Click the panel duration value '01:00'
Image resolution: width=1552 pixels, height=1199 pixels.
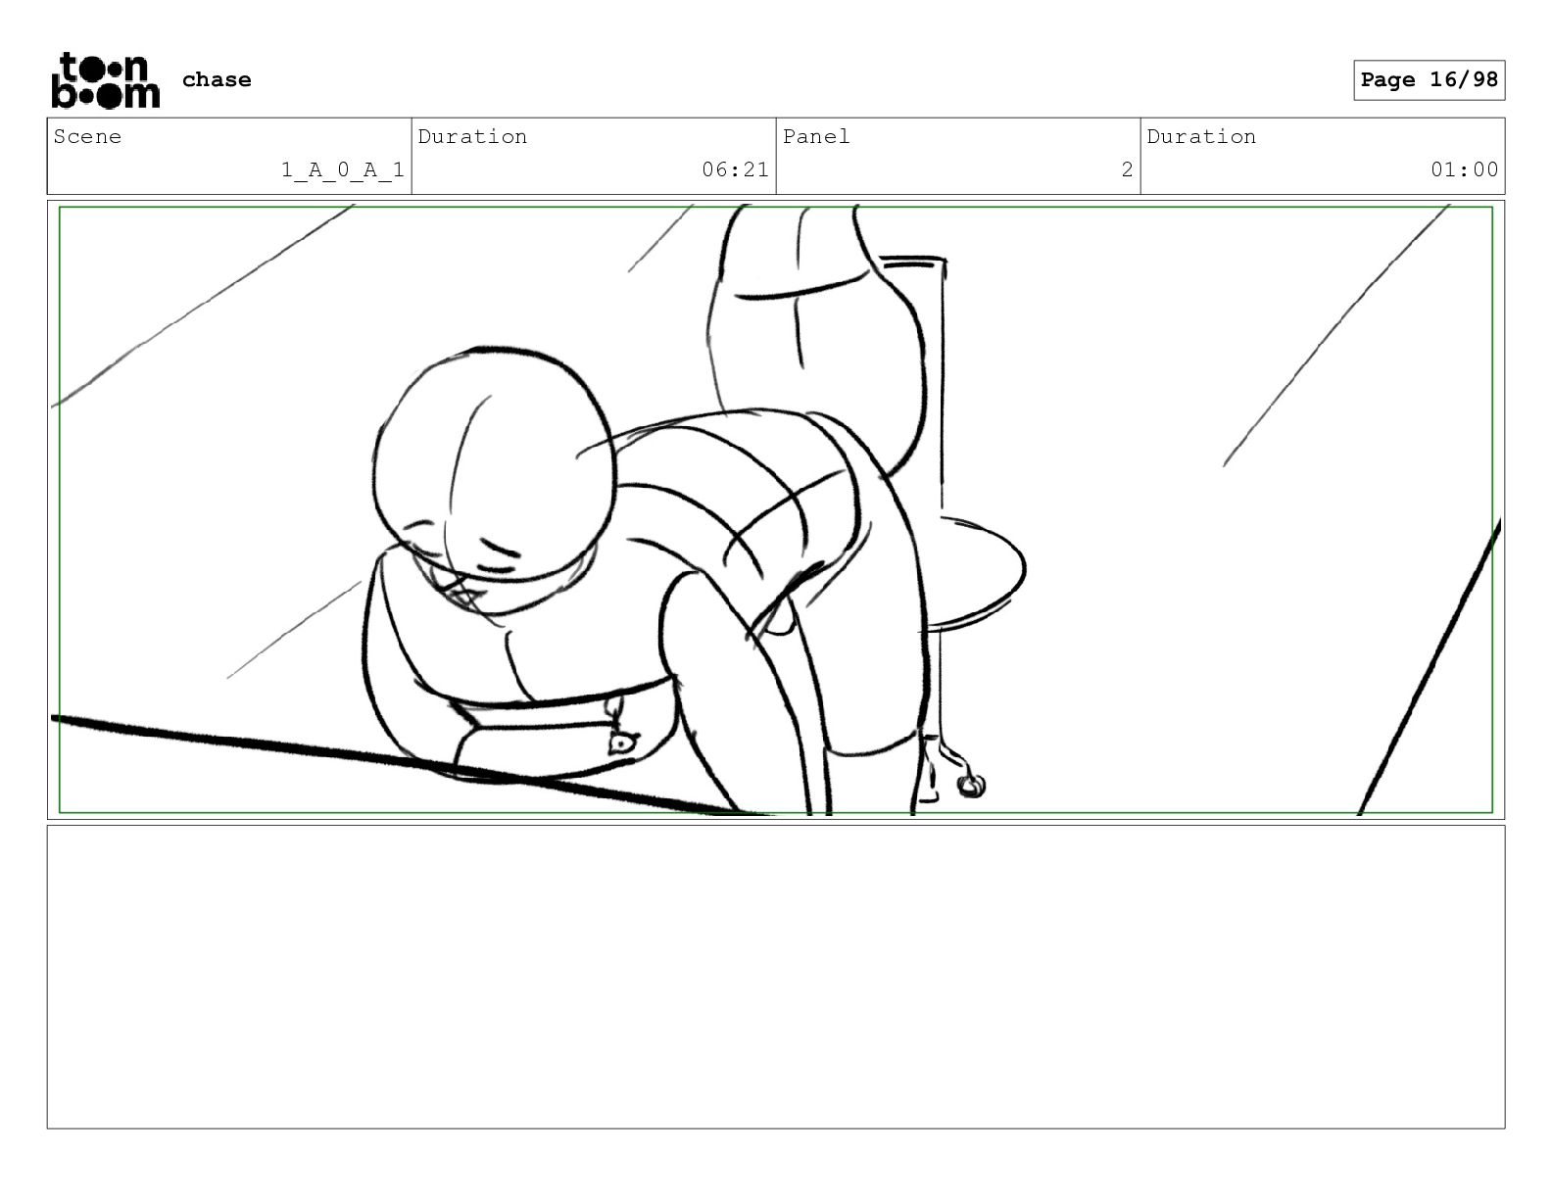[x=1464, y=169]
